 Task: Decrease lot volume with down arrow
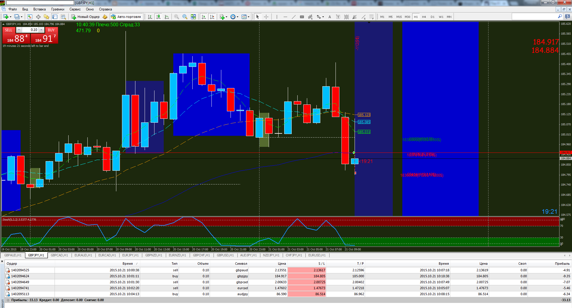[x=19, y=30]
